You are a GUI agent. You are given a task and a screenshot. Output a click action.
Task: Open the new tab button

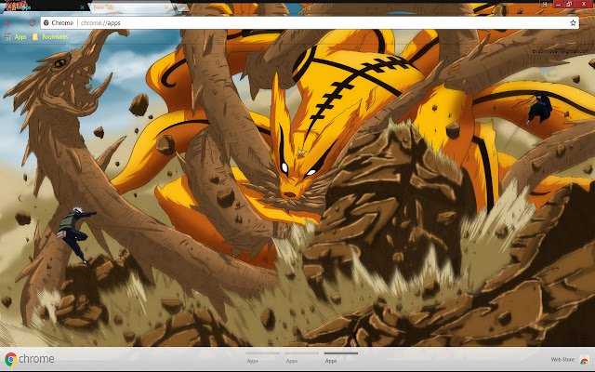coord(181,7)
